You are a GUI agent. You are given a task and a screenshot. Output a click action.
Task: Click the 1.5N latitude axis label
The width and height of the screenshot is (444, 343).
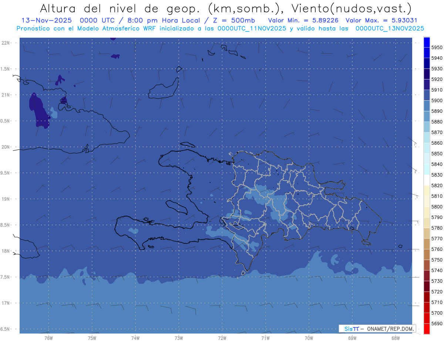coord(6,69)
